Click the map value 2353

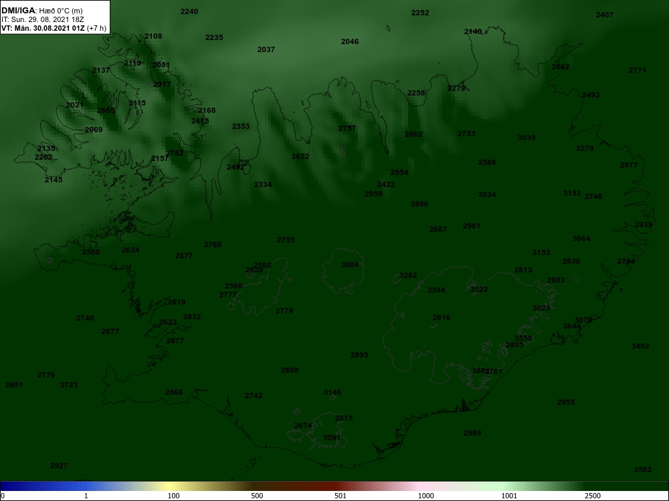[x=241, y=126]
